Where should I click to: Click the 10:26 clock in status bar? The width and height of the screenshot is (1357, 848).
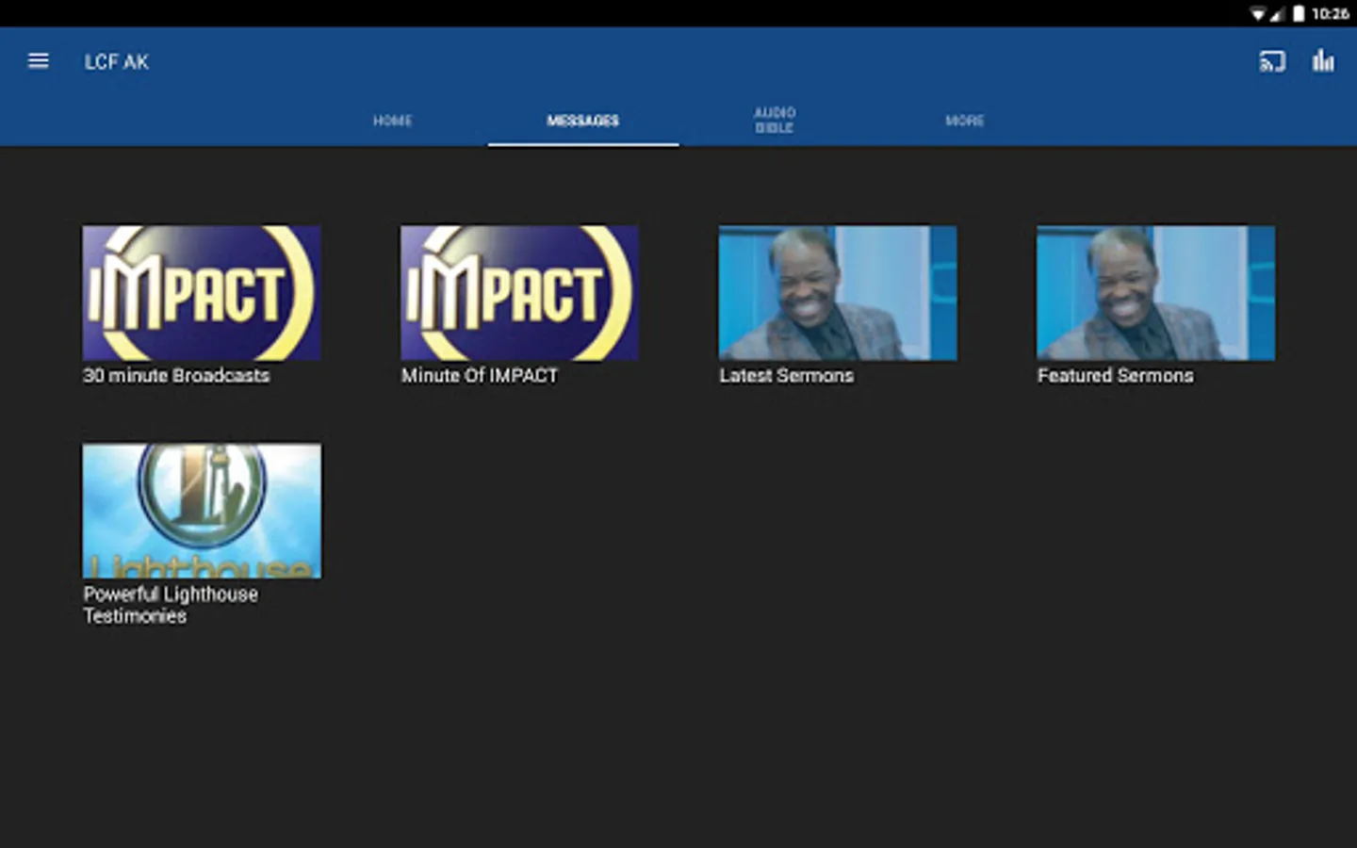tap(1330, 13)
